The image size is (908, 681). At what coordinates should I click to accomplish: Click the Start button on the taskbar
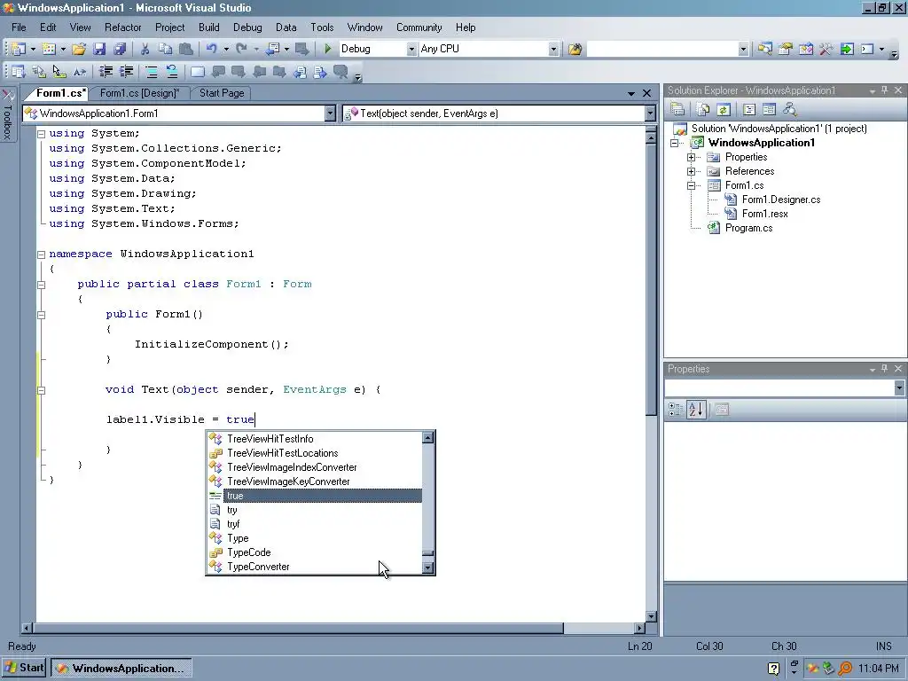pyautogui.click(x=24, y=668)
